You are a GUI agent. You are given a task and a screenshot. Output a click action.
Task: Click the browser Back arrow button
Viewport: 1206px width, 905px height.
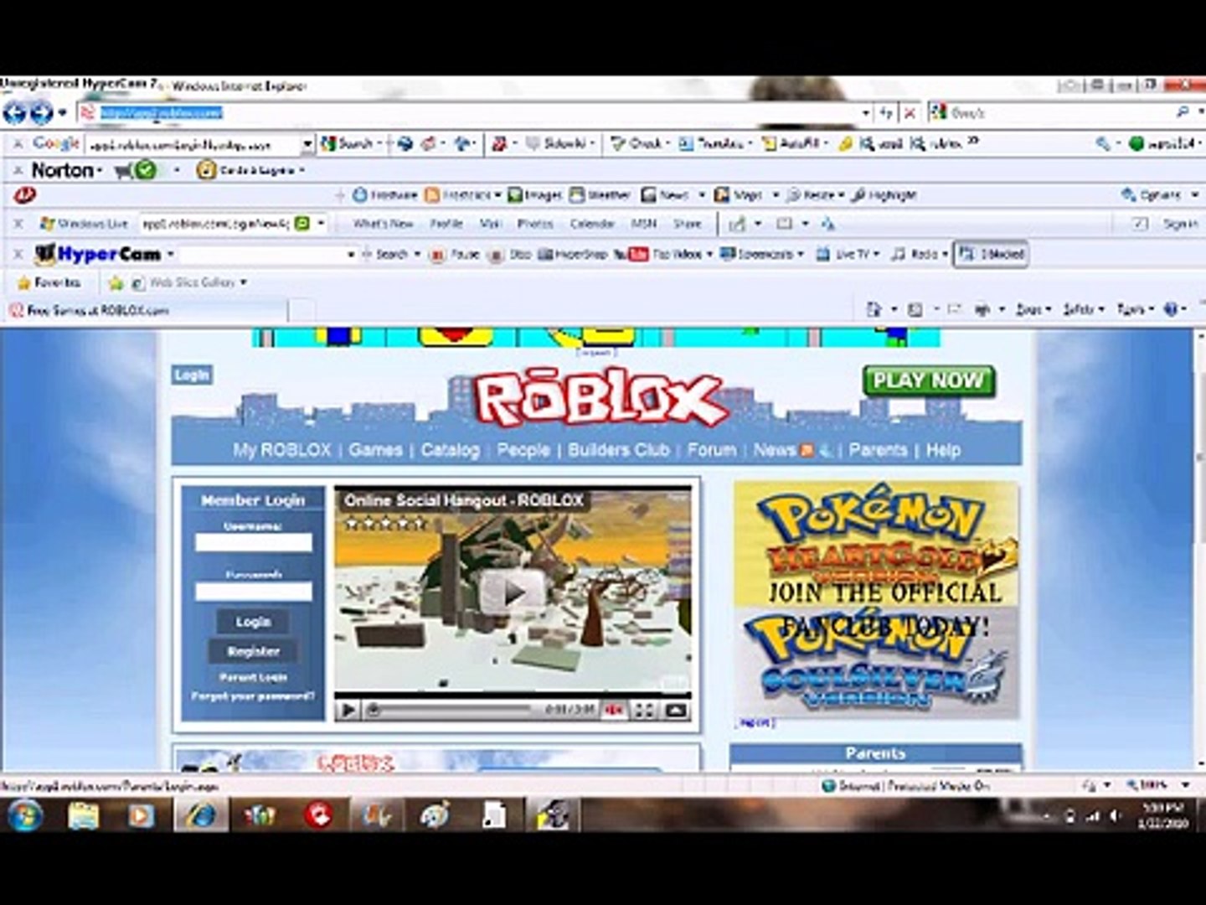(15, 112)
